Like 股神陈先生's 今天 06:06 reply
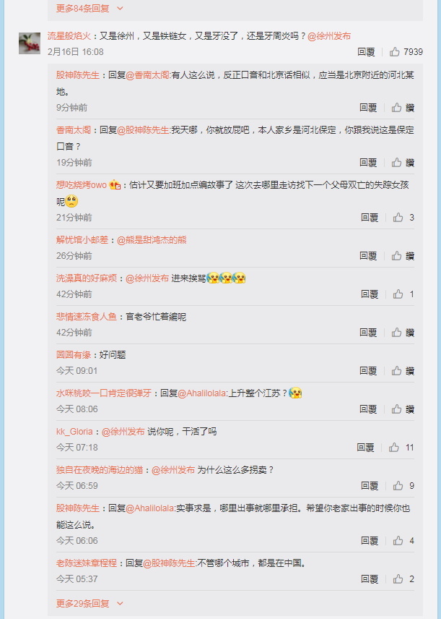The width and height of the screenshot is (441, 619). coord(398,541)
